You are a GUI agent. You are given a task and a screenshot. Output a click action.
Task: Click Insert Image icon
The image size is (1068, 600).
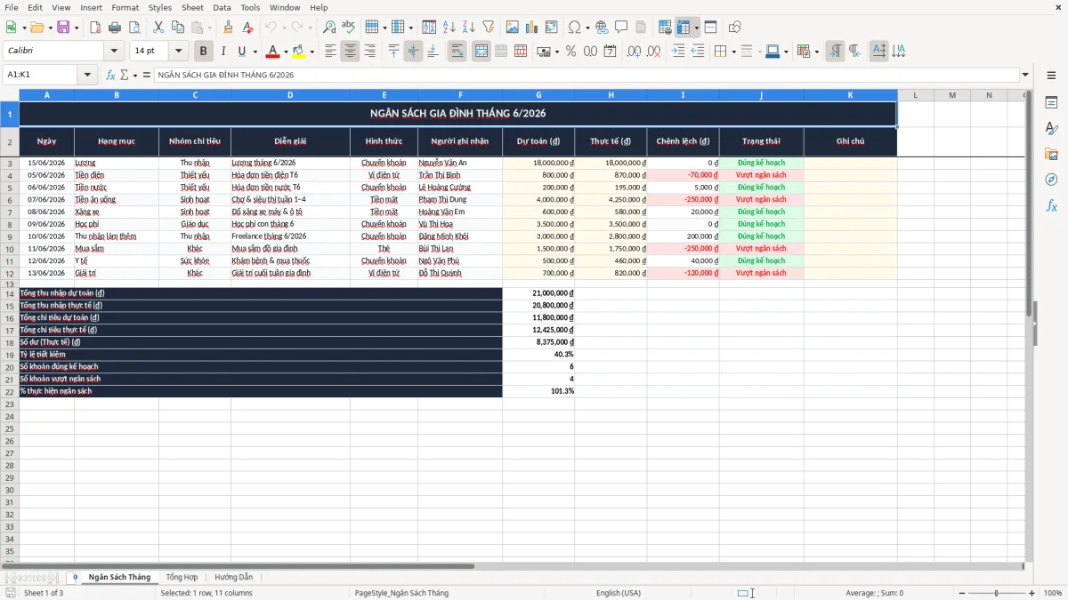(x=513, y=28)
